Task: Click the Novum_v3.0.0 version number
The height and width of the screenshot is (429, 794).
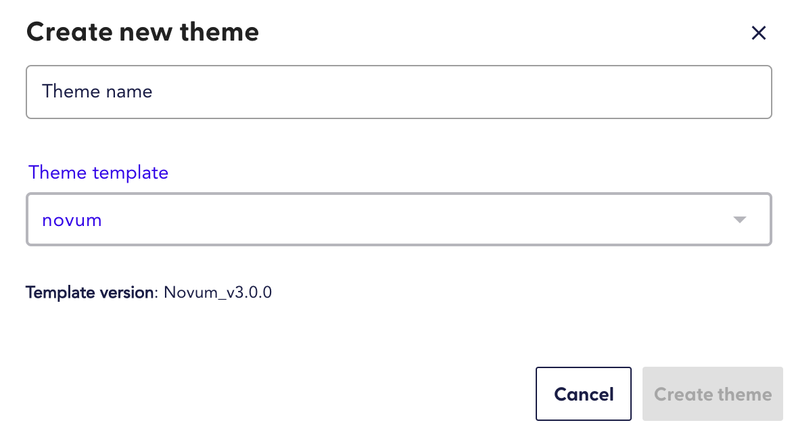Action: (x=216, y=292)
